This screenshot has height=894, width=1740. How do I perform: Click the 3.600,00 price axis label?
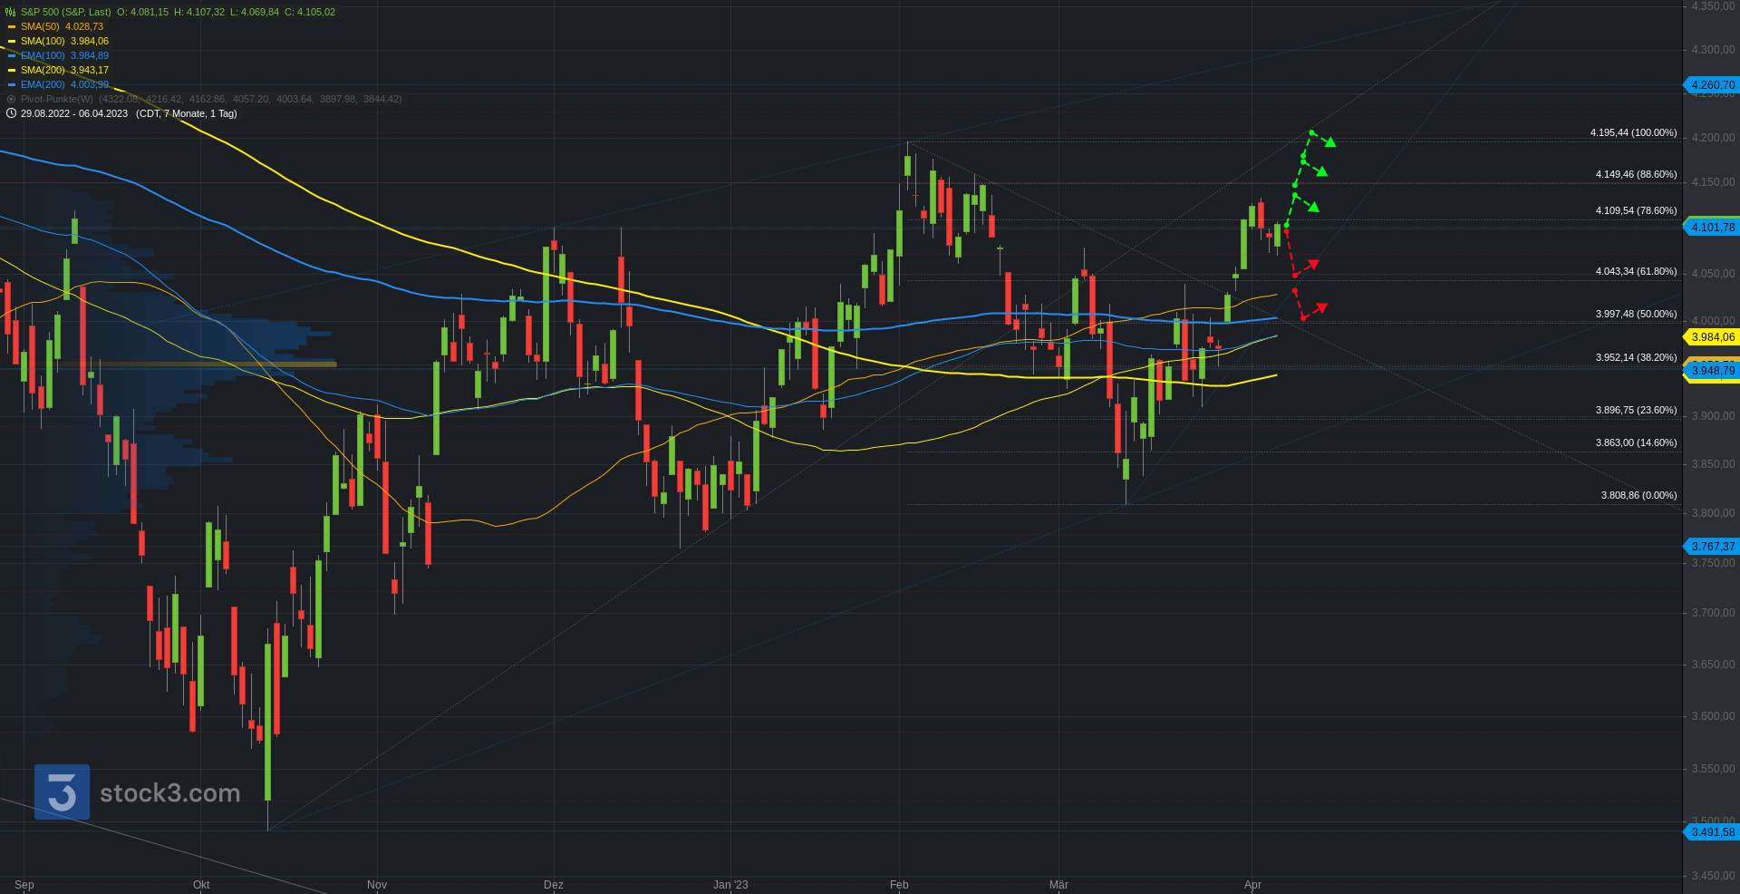point(1713,716)
